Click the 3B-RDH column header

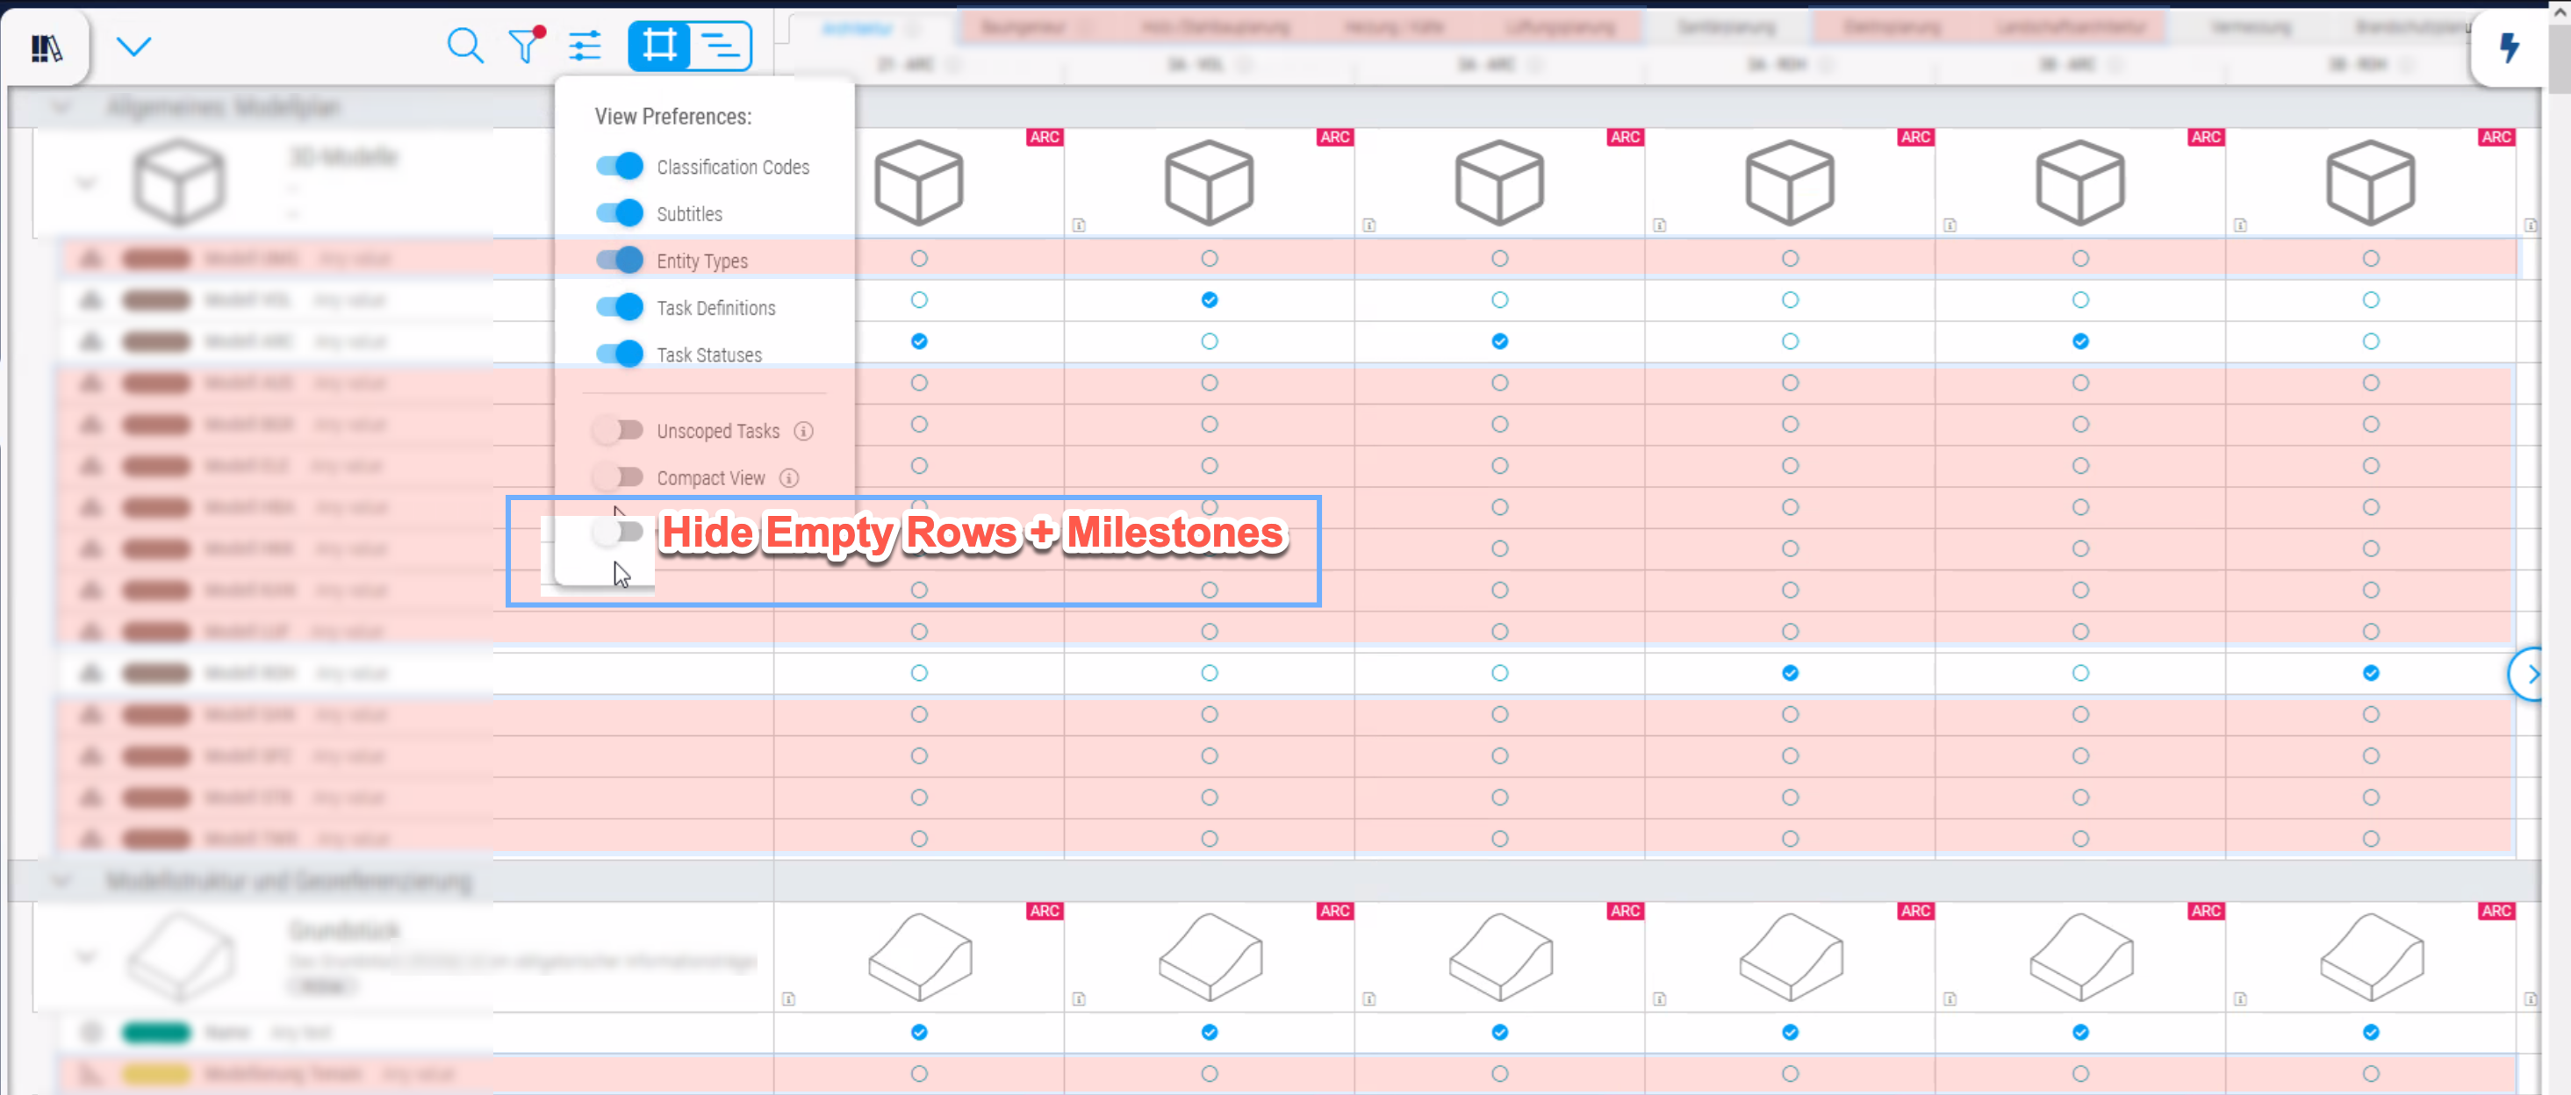pos(2358,65)
